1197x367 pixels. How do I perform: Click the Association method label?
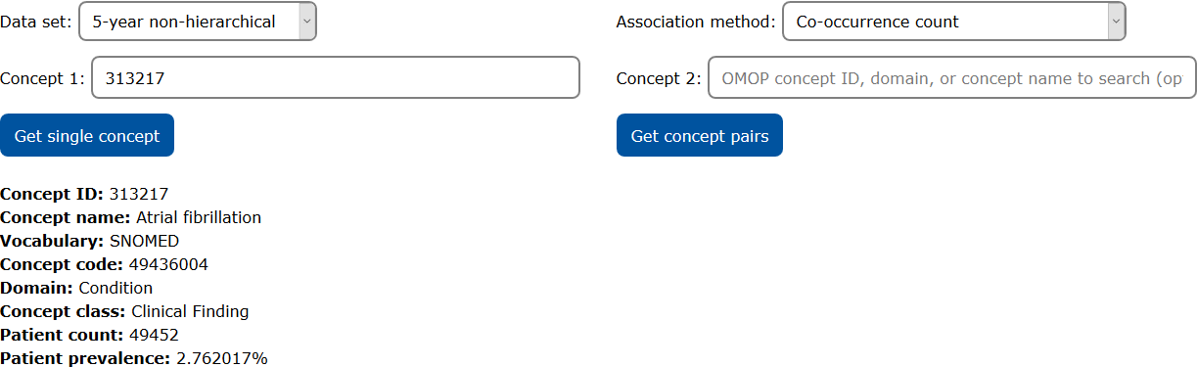(696, 22)
